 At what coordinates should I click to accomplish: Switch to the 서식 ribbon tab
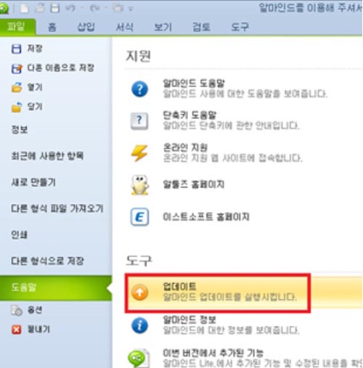tap(124, 27)
